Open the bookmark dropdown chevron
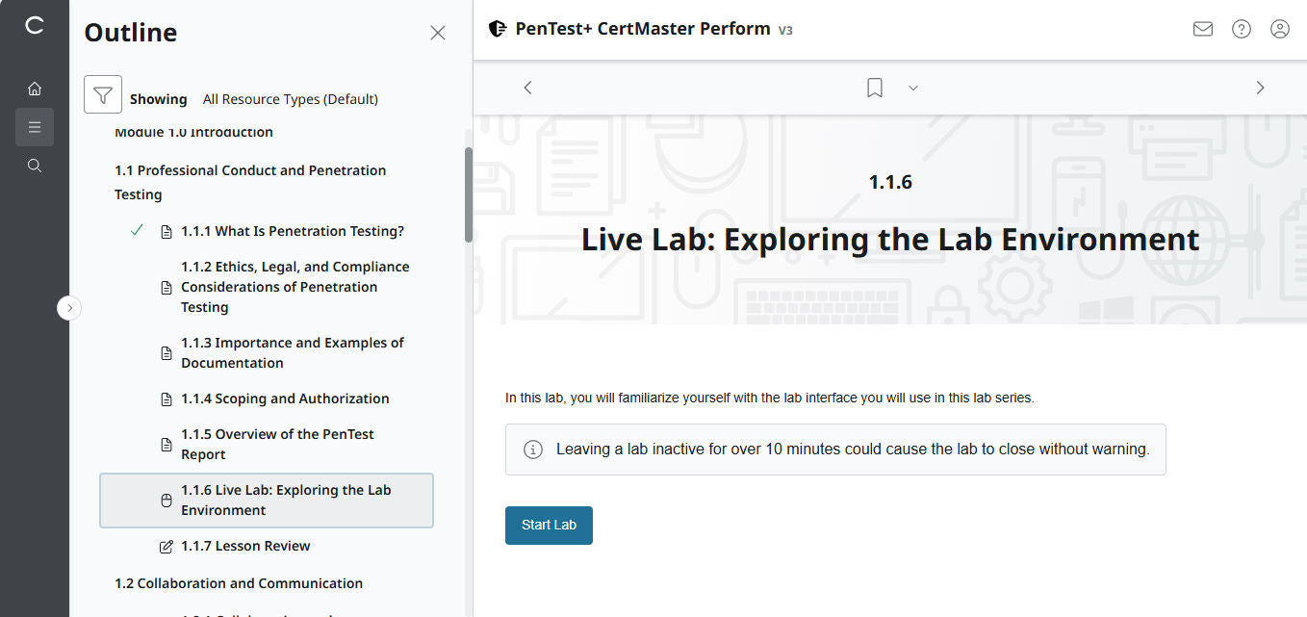This screenshot has width=1307, height=617. point(912,87)
